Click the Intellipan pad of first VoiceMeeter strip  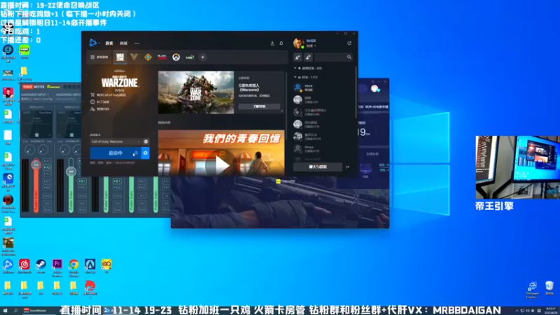pos(37,124)
